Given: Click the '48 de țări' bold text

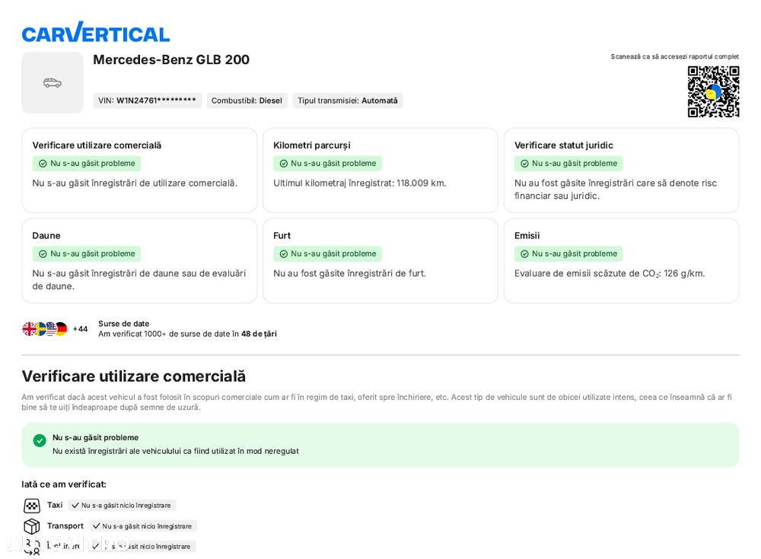Looking at the screenshot, I should 260,334.
